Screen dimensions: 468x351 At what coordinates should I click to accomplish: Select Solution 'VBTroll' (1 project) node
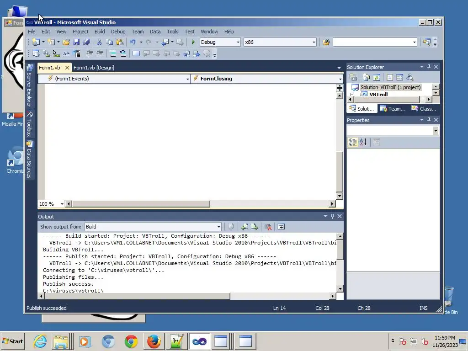pyautogui.click(x=390, y=87)
